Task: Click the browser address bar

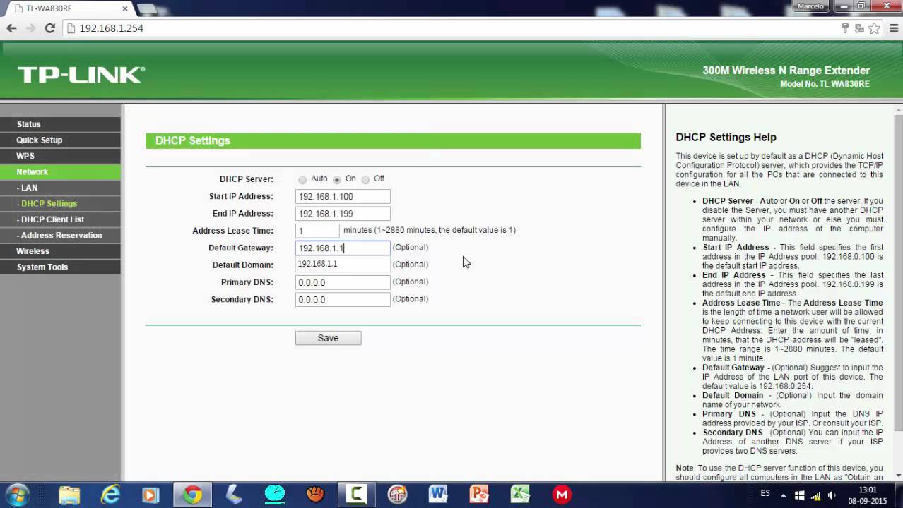Action: point(452,28)
